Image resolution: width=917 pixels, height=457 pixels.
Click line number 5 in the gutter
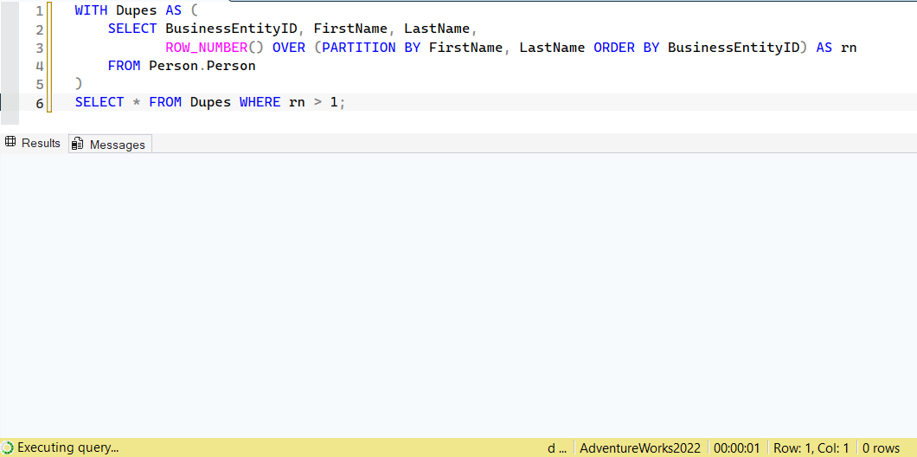(39, 84)
